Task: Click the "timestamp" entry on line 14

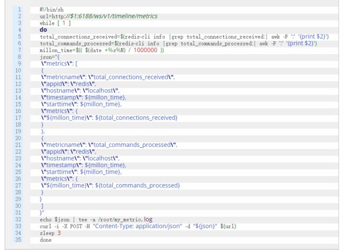Action: pyautogui.click(x=84, y=97)
